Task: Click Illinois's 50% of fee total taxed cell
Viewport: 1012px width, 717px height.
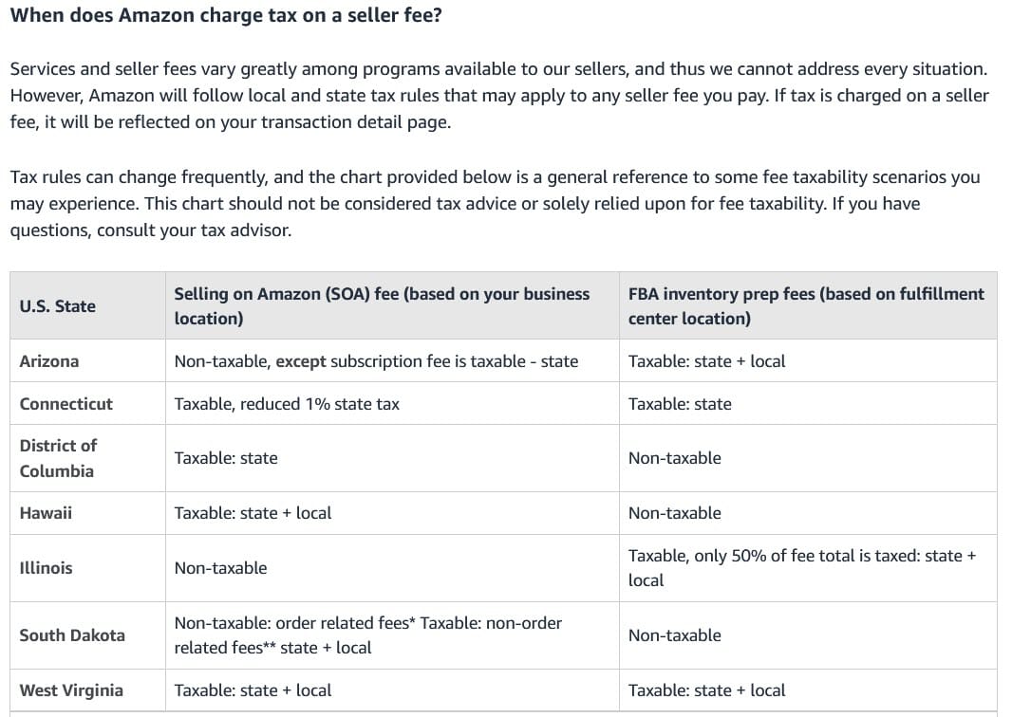Action: (801, 568)
